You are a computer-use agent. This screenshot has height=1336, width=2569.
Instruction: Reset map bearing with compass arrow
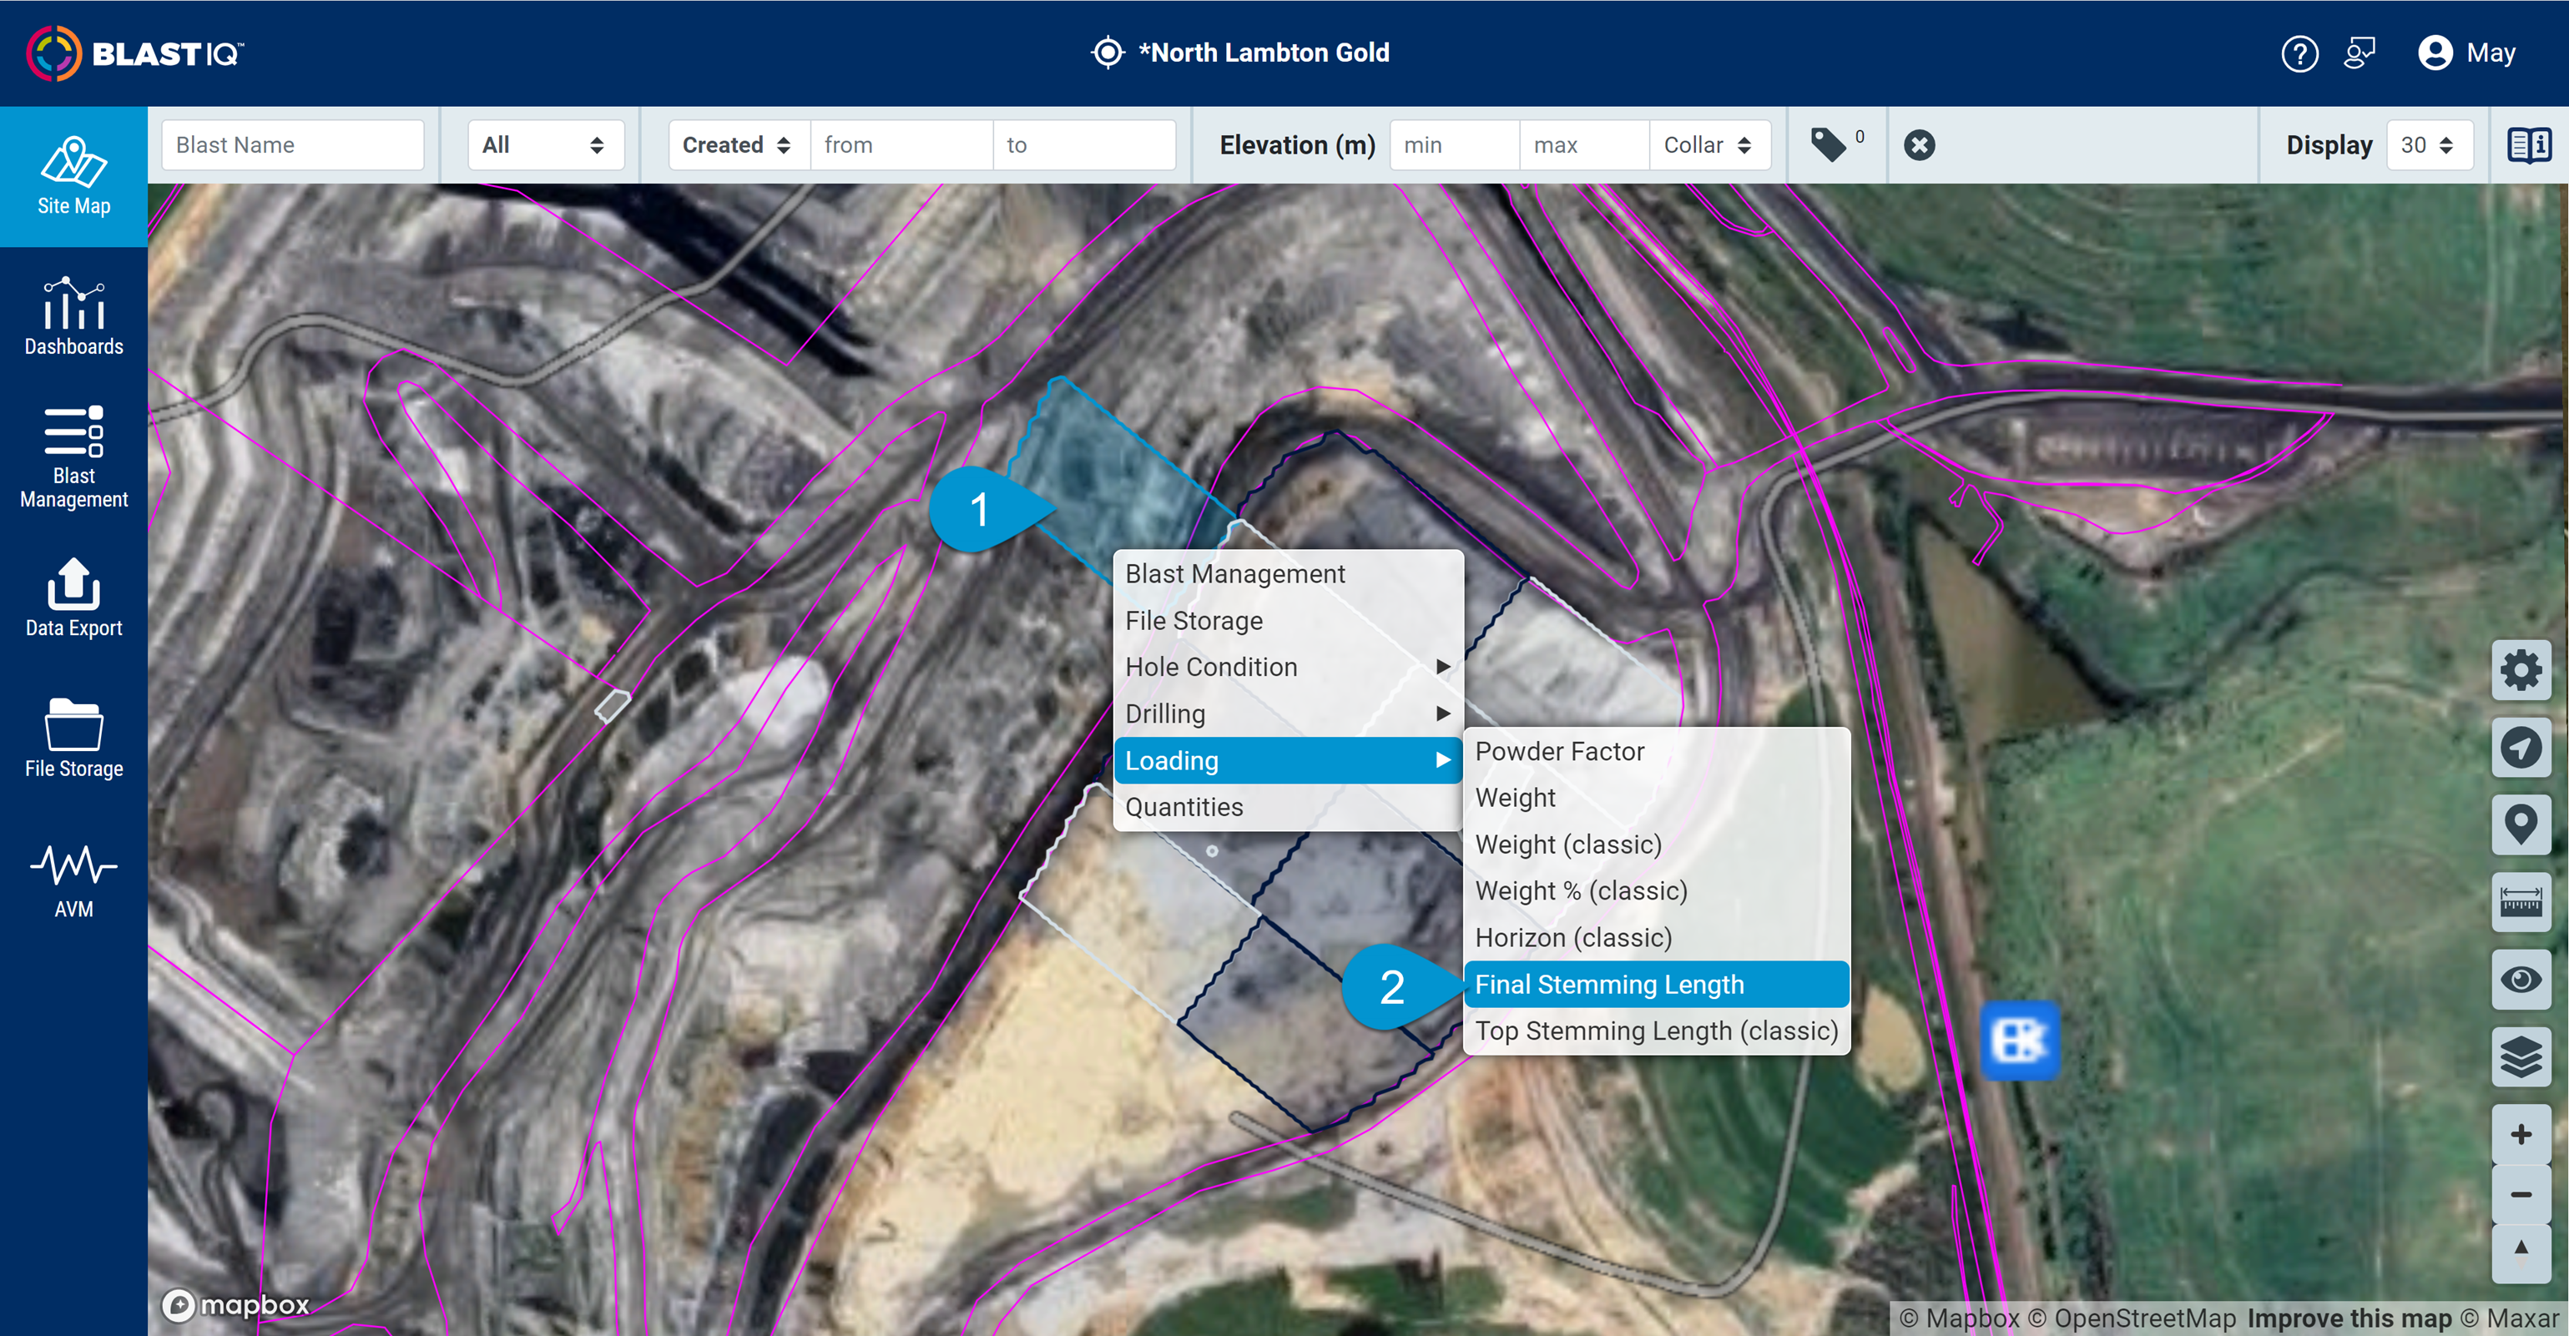[2521, 1253]
